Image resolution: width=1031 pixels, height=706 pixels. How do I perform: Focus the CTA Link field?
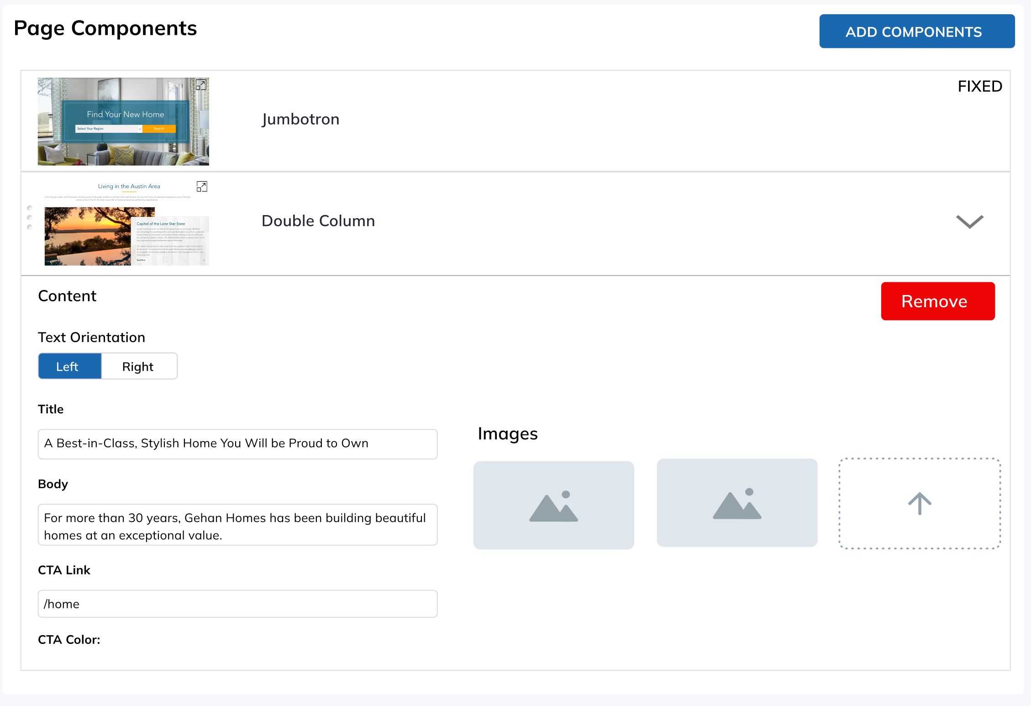[x=237, y=604]
